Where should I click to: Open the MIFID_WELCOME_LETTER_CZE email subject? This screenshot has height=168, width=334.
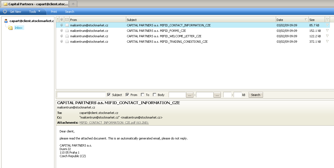(x=164, y=36)
